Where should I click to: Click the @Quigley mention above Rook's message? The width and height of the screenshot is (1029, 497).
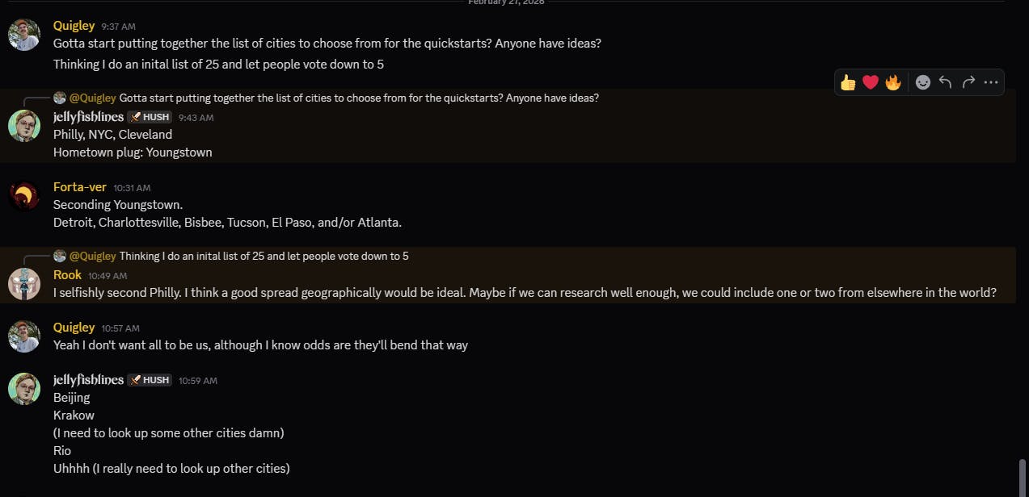(92, 257)
